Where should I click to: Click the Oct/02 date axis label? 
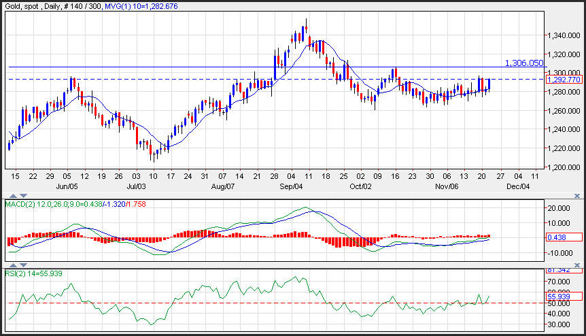point(362,185)
